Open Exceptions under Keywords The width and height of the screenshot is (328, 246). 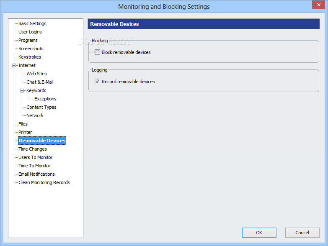pos(45,99)
